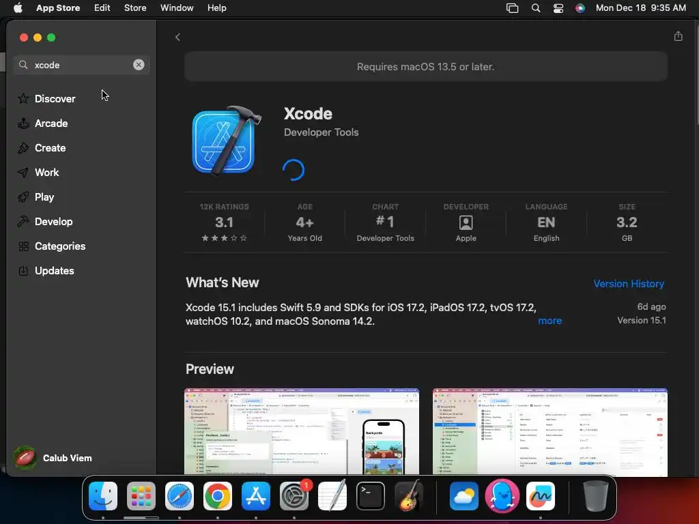Open Control Center in menu bar
The width and height of the screenshot is (699, 524).
point(558,8)
